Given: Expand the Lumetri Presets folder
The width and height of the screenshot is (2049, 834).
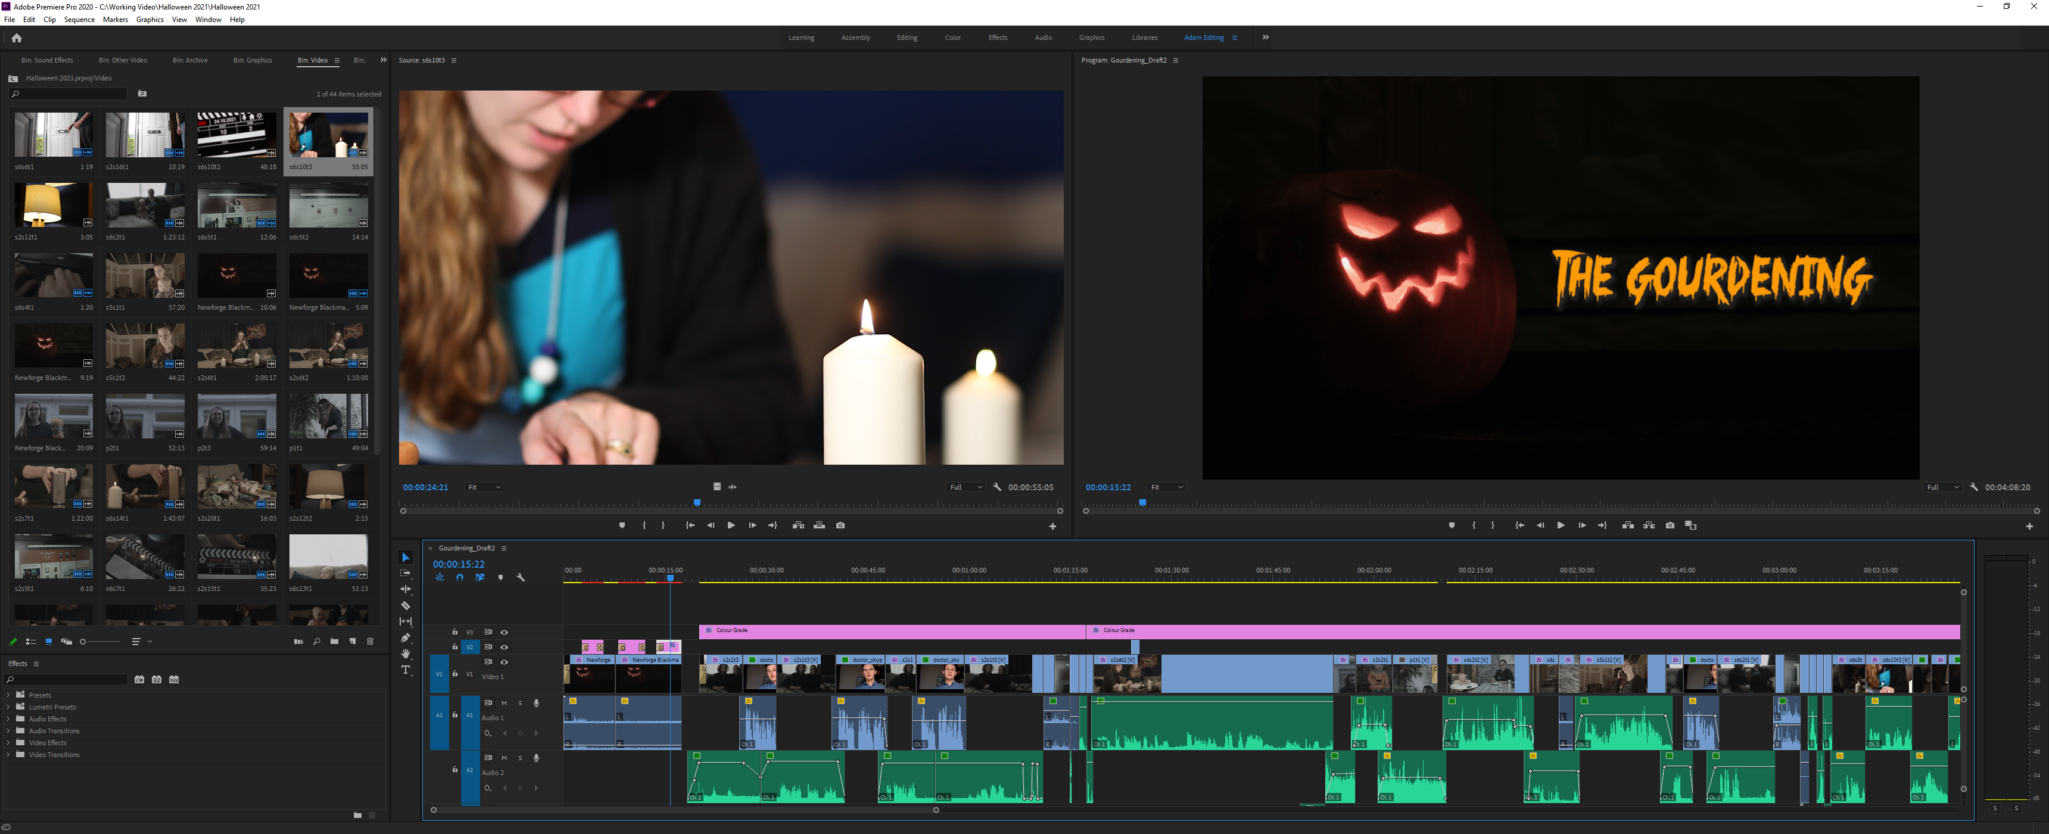Looking at the screenshot, I should 9,707.
